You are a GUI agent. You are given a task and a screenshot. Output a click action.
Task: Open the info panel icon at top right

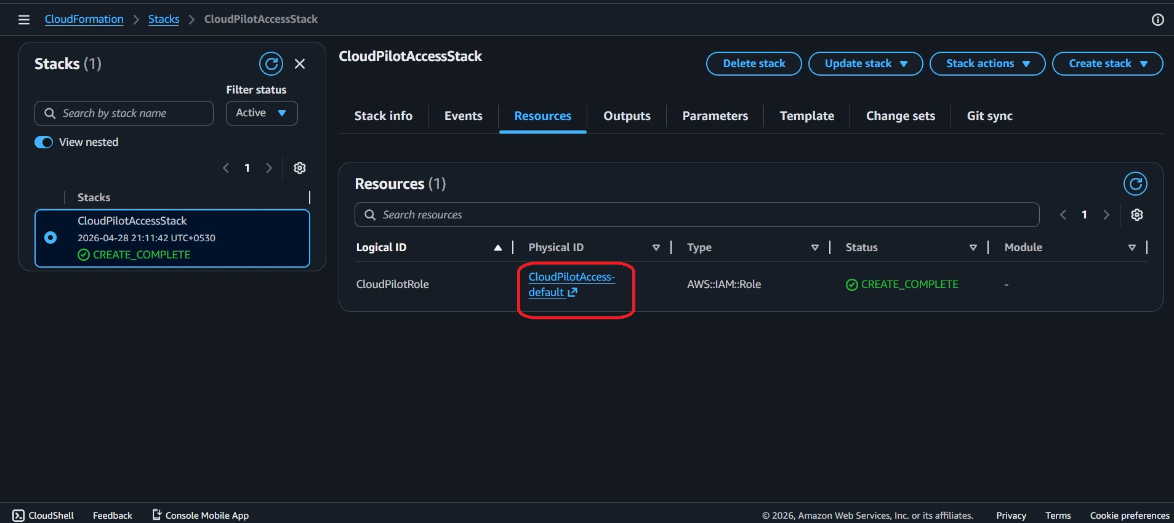1157,20
